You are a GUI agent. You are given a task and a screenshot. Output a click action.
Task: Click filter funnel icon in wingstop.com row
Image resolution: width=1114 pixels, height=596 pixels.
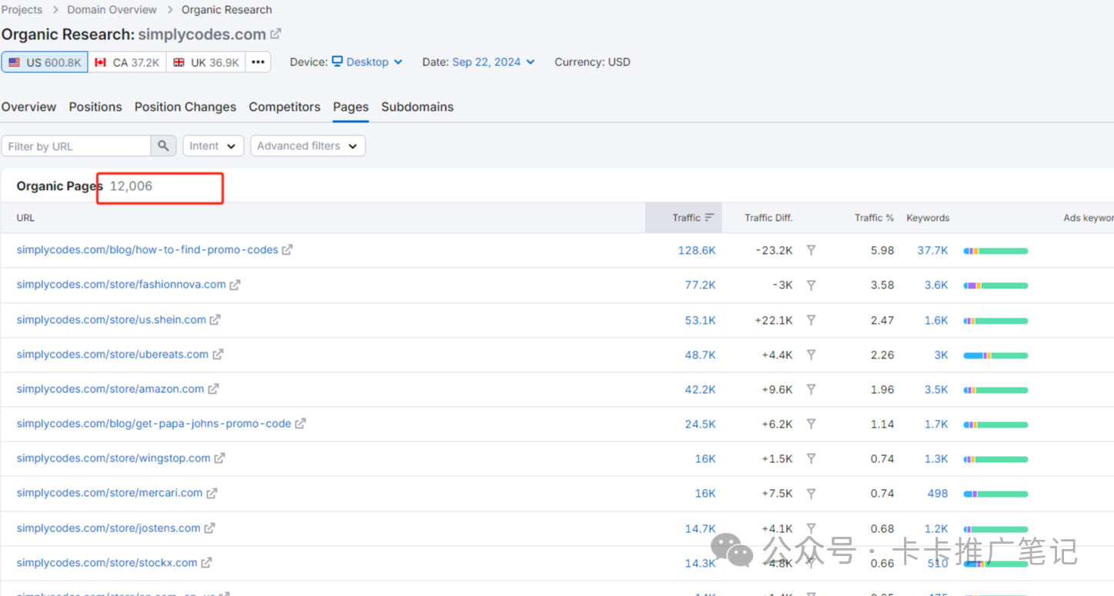coord(811,458)
